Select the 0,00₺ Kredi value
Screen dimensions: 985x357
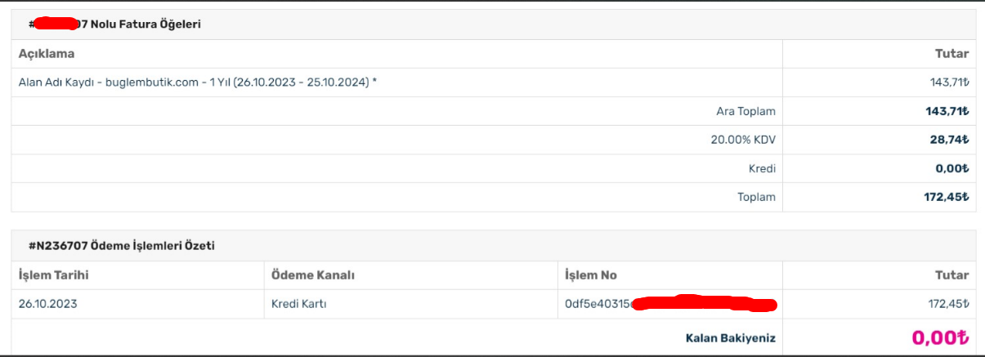coord(953,169)
